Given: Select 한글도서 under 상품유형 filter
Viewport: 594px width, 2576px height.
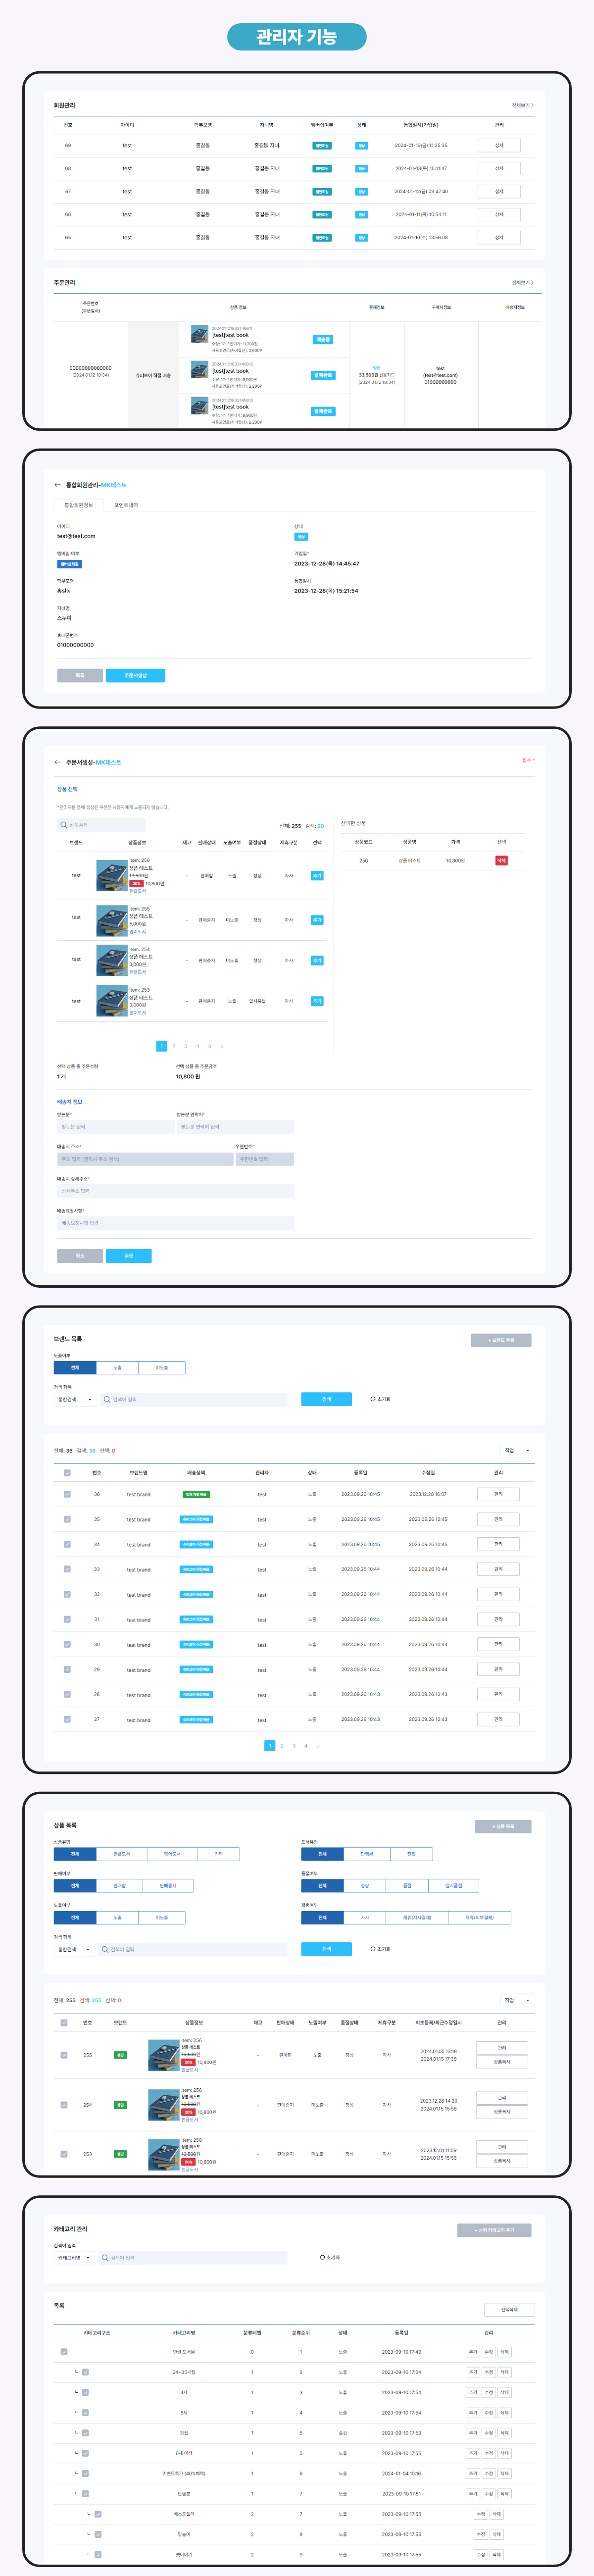Looking at the screenshot, I should tap(121, 1853).
